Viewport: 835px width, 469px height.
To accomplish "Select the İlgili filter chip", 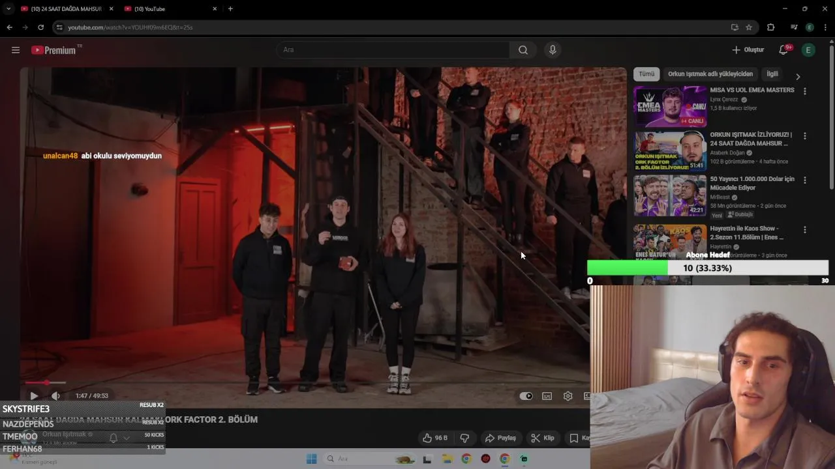I will [772, 74].
